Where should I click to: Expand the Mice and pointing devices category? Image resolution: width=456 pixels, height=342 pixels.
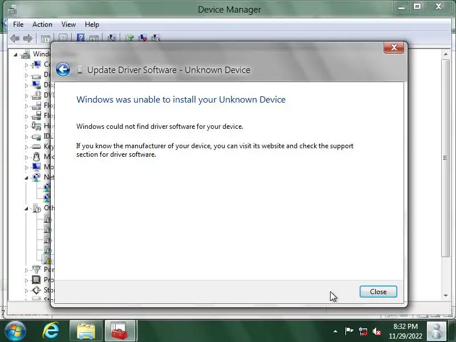point(26,157)
